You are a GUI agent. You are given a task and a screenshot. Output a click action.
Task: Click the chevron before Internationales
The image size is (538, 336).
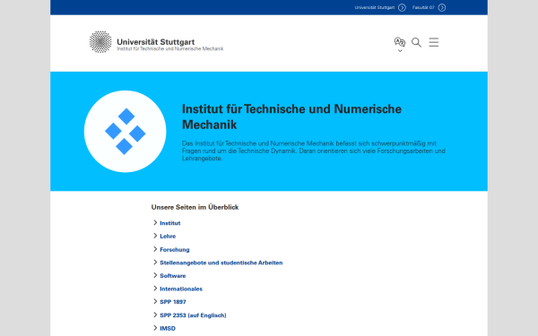point(155,288)
